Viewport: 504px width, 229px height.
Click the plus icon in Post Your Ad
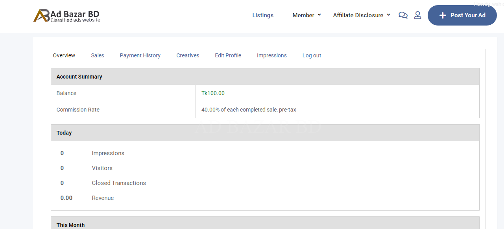tap(443, 15)
